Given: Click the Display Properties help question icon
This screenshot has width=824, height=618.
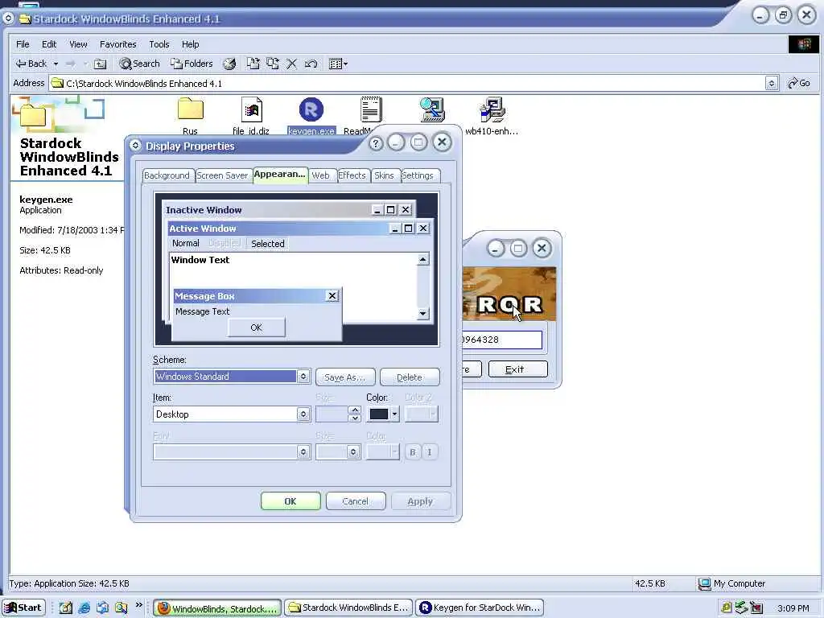Looking at the screenshot, I should click(x=375, y=143).
